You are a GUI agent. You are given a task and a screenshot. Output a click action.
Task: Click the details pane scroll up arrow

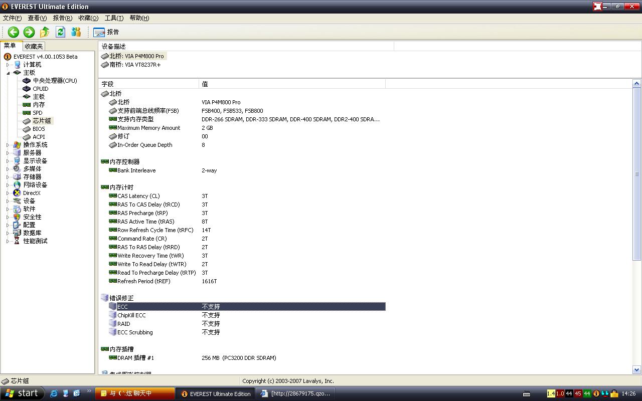637,84
